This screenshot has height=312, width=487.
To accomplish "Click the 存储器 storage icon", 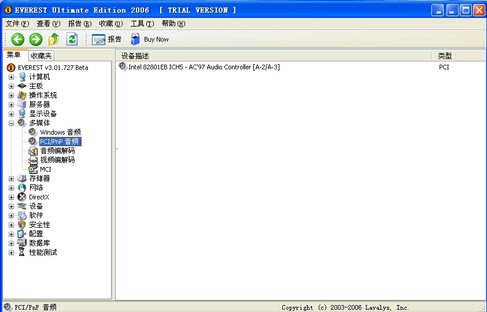I will coord(22,179).
